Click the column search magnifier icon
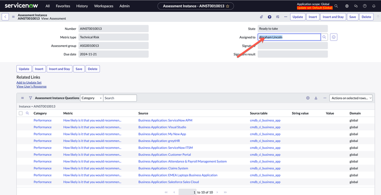The height and width of the screenshot is (195, 381). coord(28,113)
